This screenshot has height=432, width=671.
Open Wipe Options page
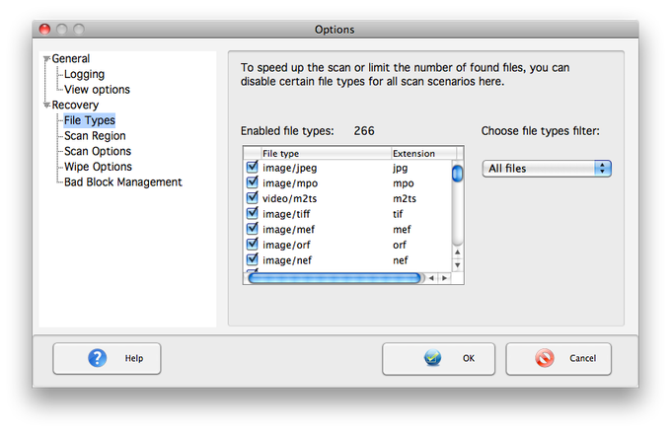98,167
